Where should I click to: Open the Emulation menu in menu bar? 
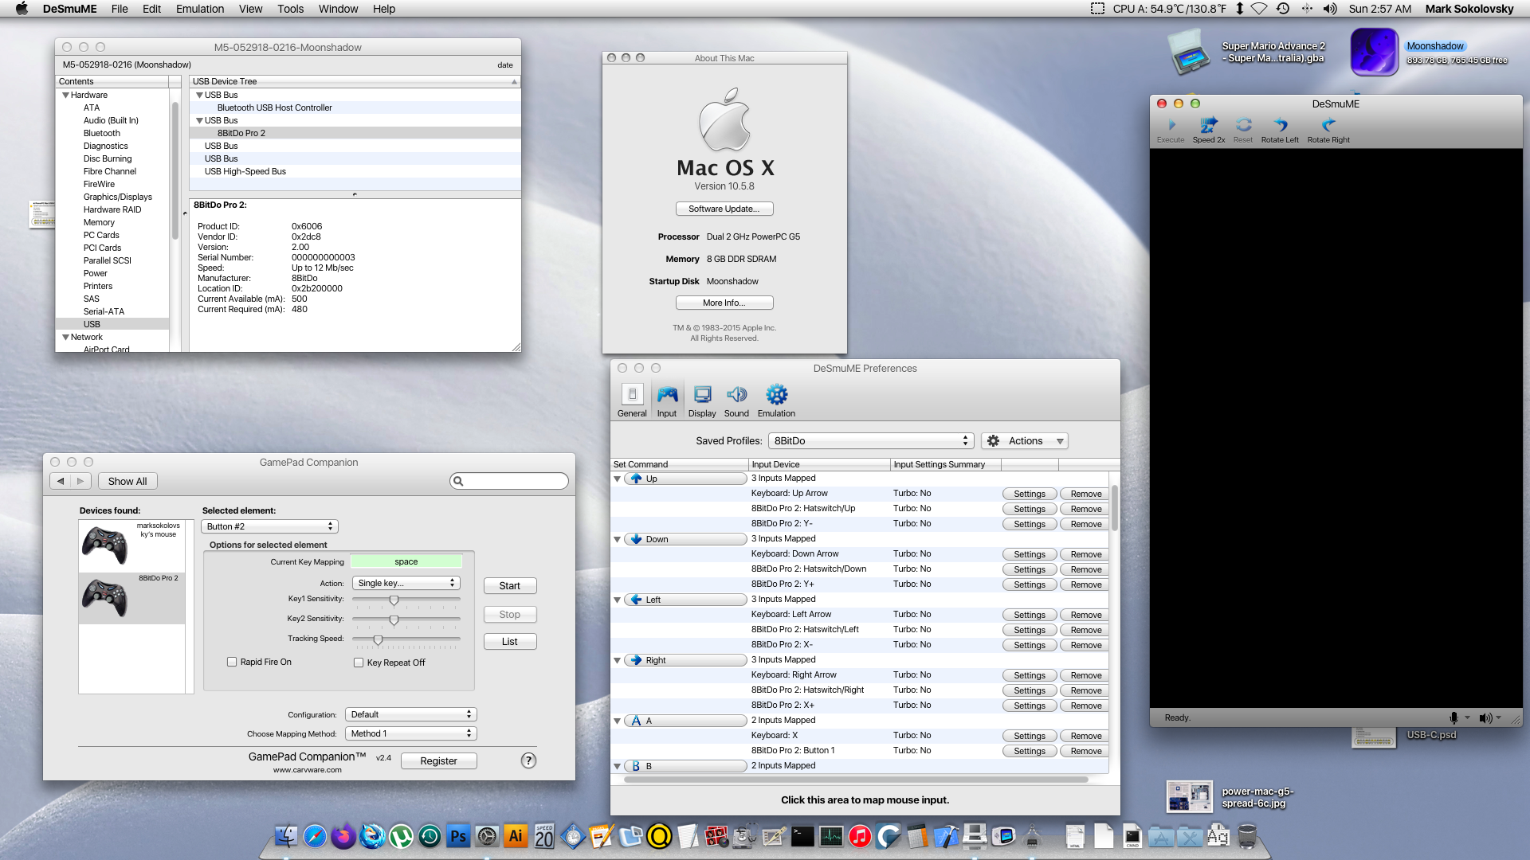coord(199,9)
